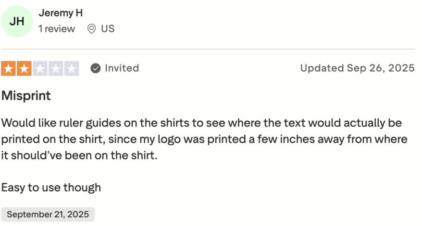
Task: Open Jeremy H's reviewer profile name
Action: pos(61,13)
